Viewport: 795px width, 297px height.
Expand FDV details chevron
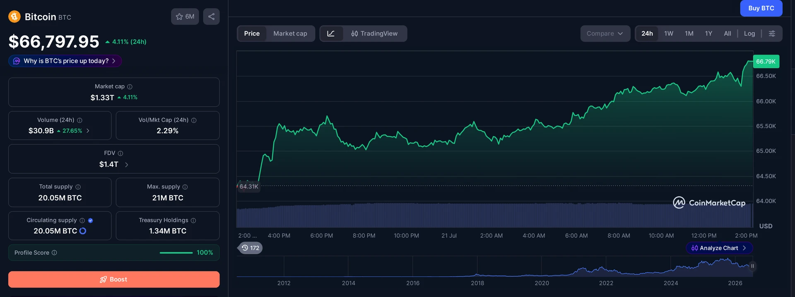click(x=126, y=165)
